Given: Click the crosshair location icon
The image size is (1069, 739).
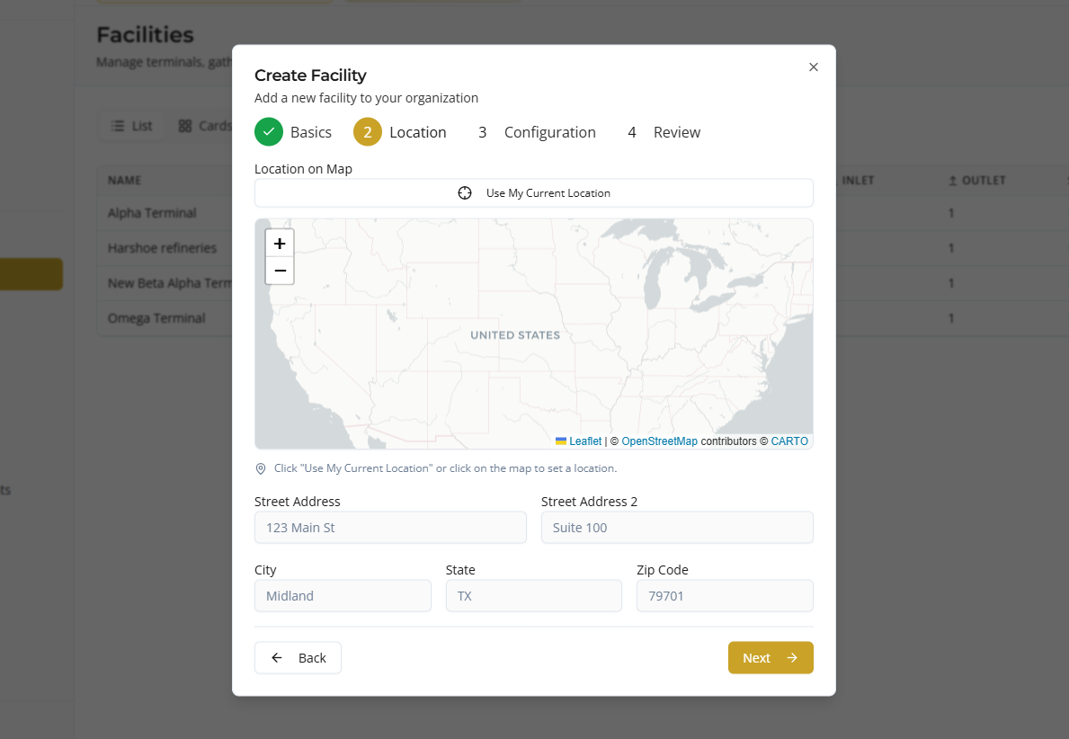Looking at the screenshot, I should coord(464,193).
